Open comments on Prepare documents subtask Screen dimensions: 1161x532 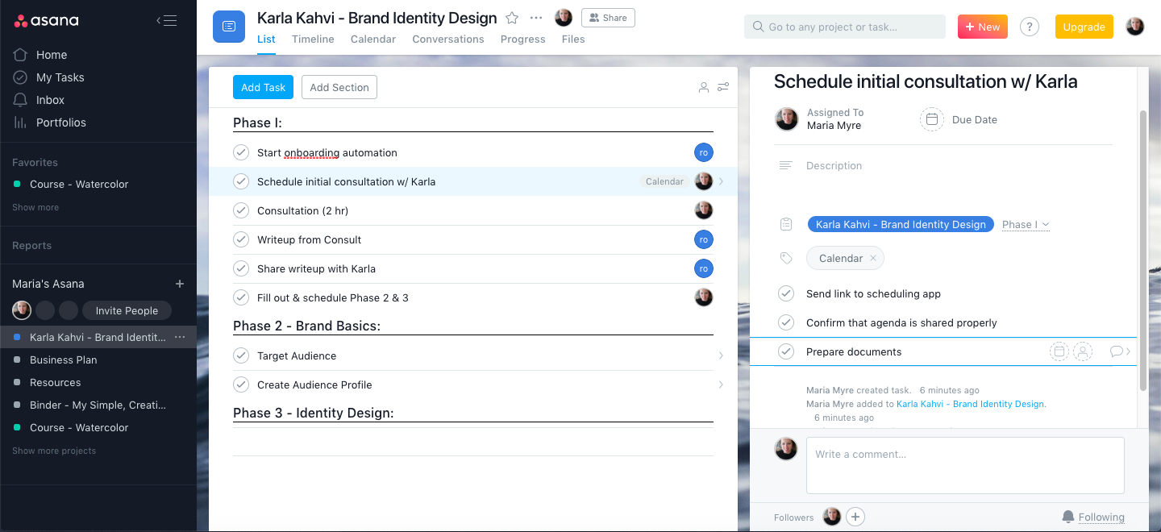click(1117, 351)
